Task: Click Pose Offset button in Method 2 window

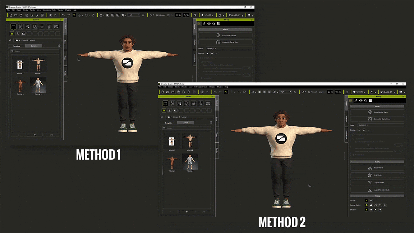Action: coord(377,168)
